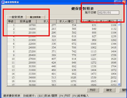
Task: Click the scrollbar up arrow
Action: point(119,21)
